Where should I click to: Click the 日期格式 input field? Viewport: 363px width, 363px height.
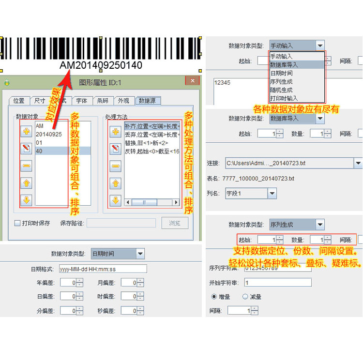click(103, 269)
